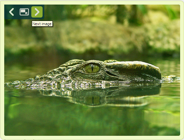Image resolution: width=184 pixels, height=140 pixels.
Task: Click the dark toolbar background between icons
Action: (x=17, y=12)
